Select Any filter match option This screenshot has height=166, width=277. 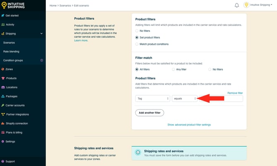(x=174, y=69)
